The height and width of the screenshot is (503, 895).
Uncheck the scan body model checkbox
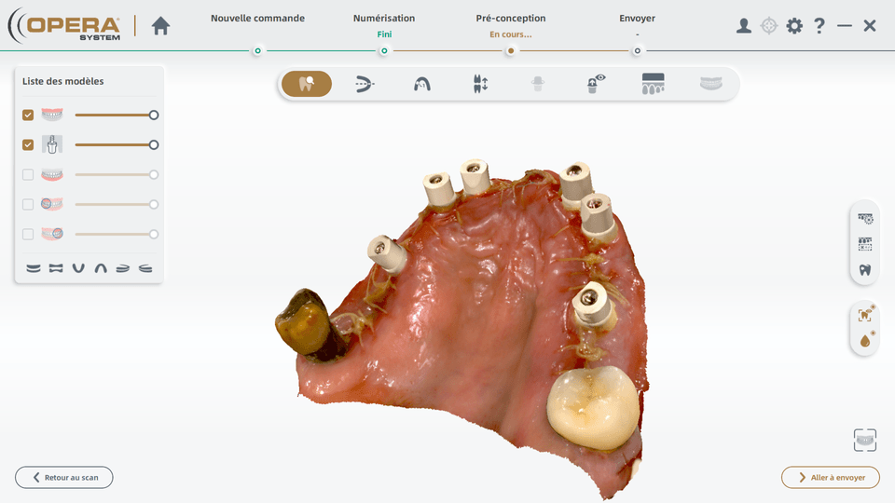(28, 144)
